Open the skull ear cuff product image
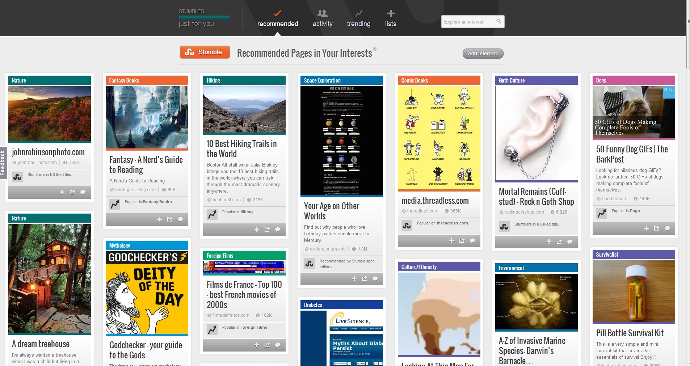This screenshot has width=690, height=366. click(537, 133)
